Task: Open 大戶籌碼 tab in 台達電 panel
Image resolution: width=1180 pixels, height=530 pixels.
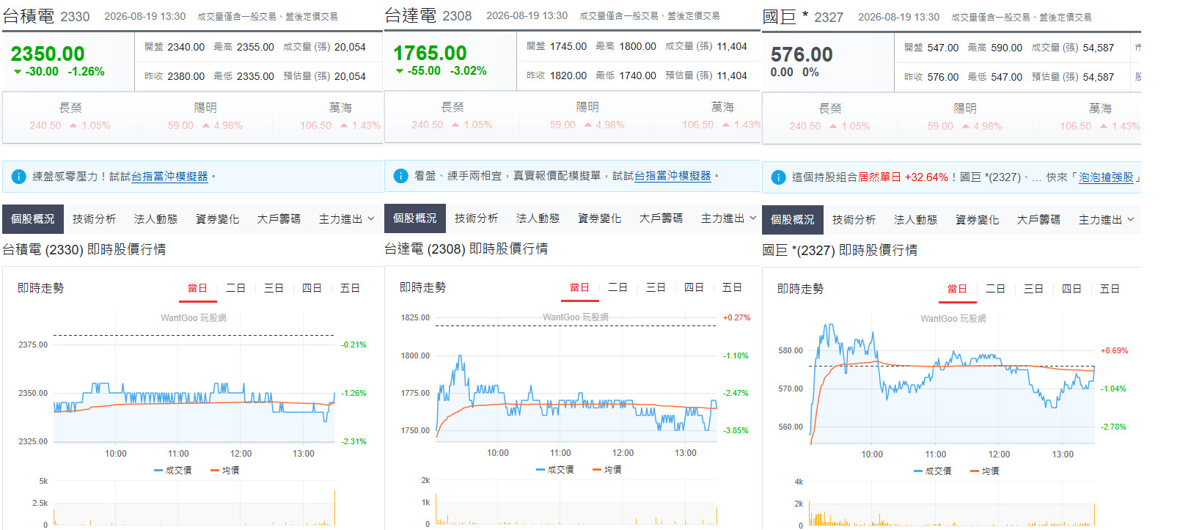Action: (661, 218)
